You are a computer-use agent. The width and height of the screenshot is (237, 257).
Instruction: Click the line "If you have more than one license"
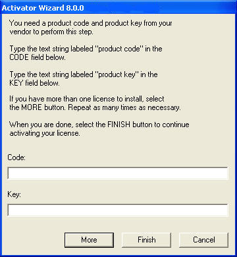[x=87, y=99]
